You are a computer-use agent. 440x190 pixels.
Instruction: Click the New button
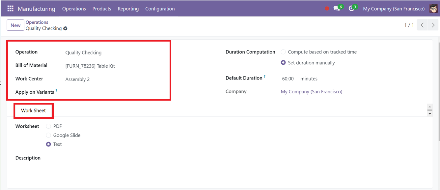pos(15,25)
